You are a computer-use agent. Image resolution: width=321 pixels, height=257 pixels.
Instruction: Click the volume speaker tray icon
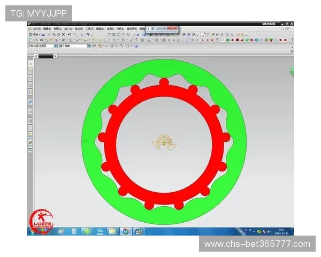point(269,232)
